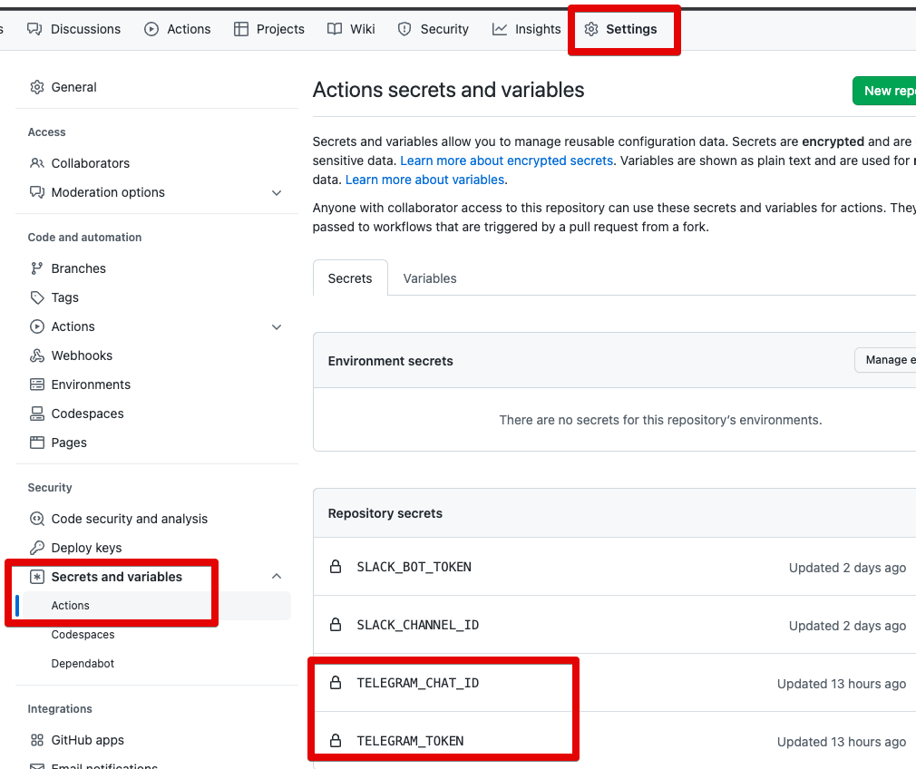The height and width of the screenshot is (769, 916).
Task: Follow Learn more about encrypted secrets link
Action: (x=506, y=161)
